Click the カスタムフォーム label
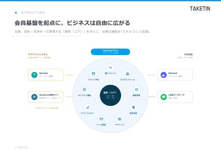The width and height of the screenshot is (221, 153). click(x=127, y=79)
